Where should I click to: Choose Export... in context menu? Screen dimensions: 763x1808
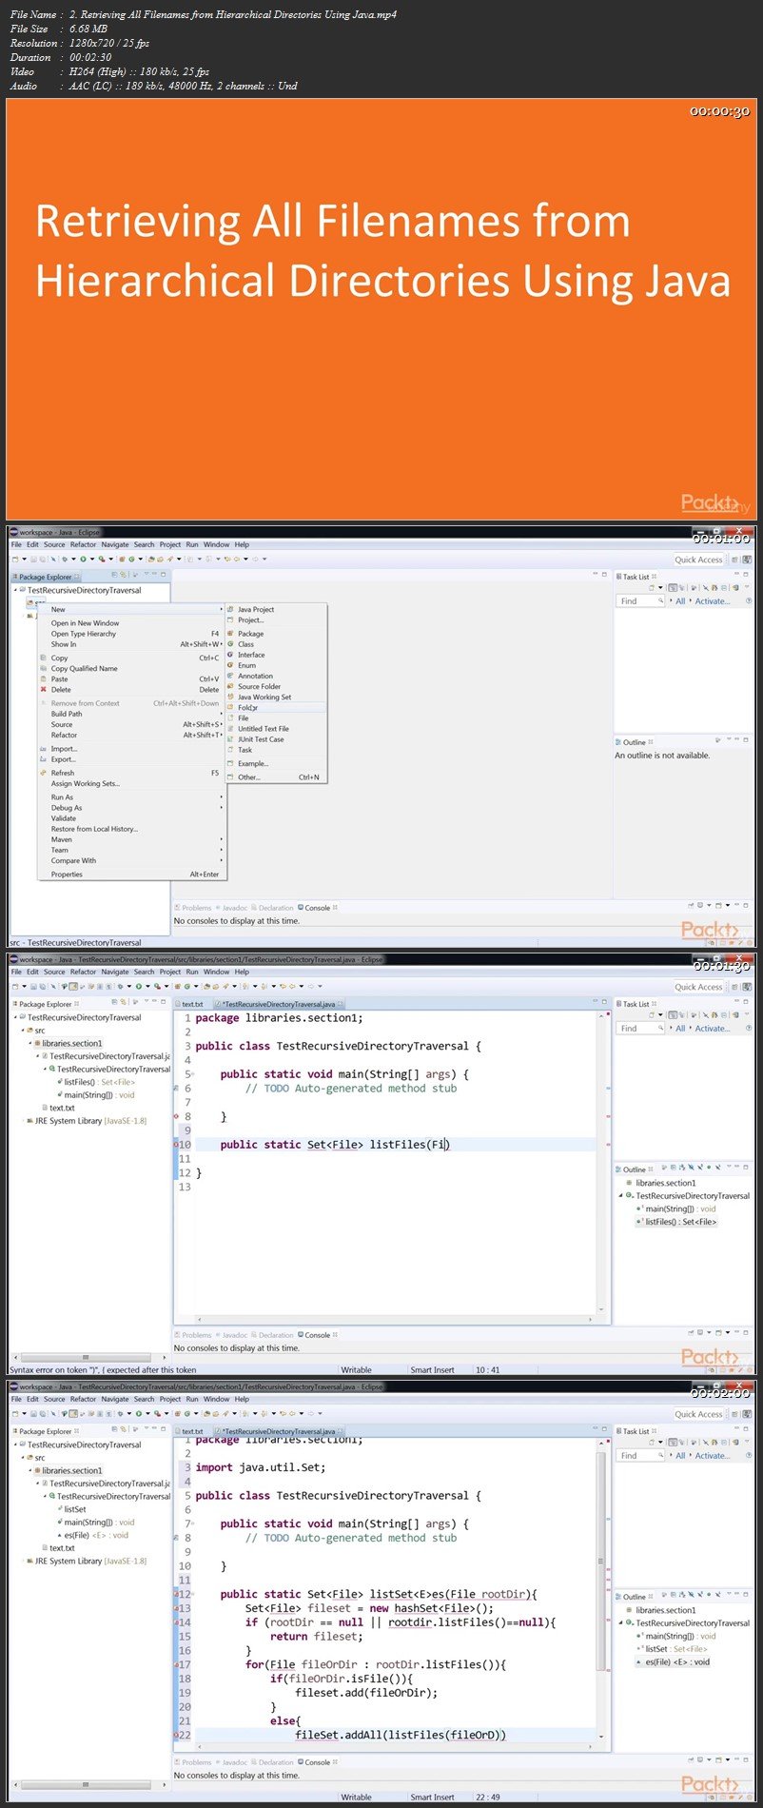(64, 759)
